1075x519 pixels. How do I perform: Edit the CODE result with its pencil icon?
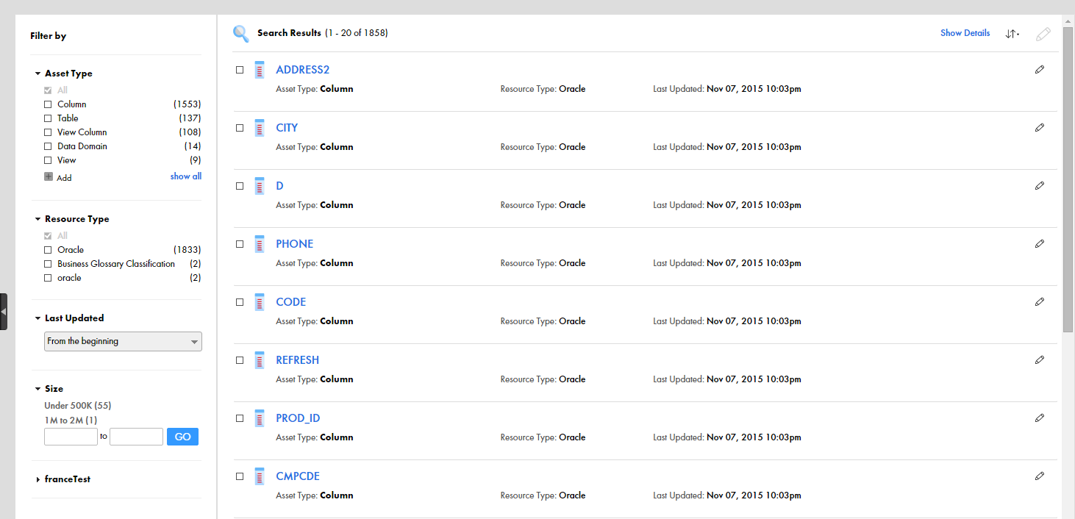[x=1039, y=301]
